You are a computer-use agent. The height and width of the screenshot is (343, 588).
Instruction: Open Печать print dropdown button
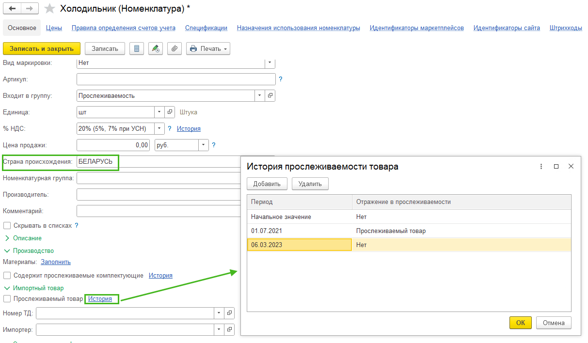coord(208,48)
